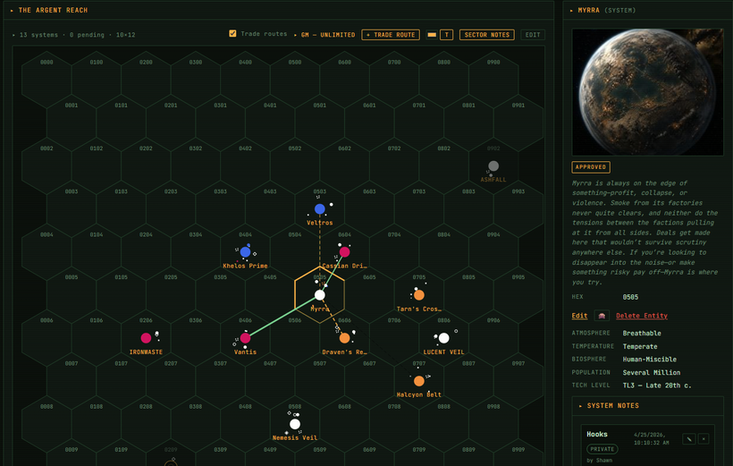Select the Halcyon Belt system marker
Image resolution: width=733 pixels, height=466 pixels.
click(x=419, y=381)
